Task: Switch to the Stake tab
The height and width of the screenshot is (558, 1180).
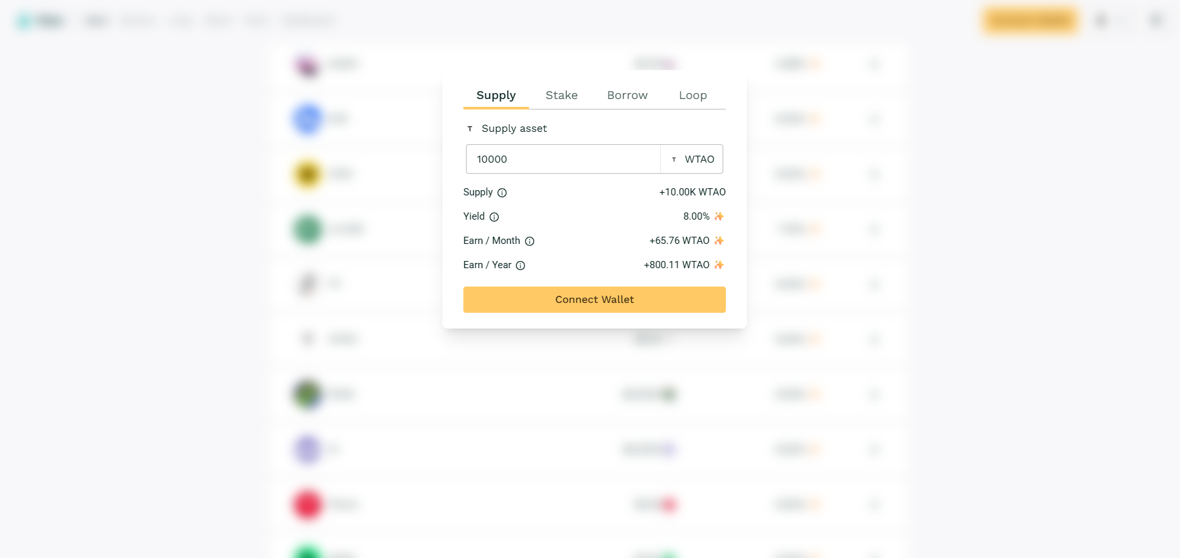Action: pos(562,95)
